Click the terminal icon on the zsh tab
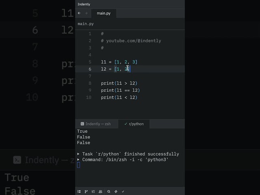The image size is (260, 195). (82, 124)
